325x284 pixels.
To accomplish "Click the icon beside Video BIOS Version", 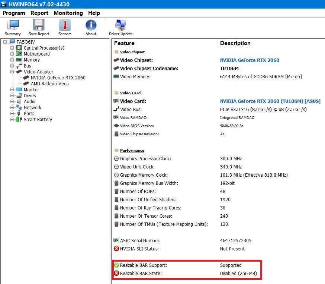I will (x=116, y=126).
